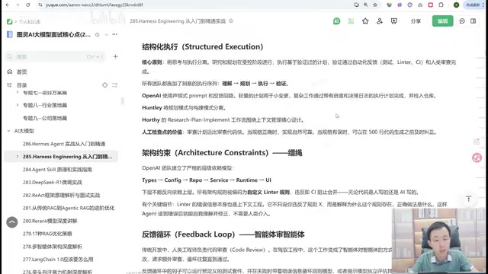Click the icon after the breadcrumb title

click(x=231, y=21)
